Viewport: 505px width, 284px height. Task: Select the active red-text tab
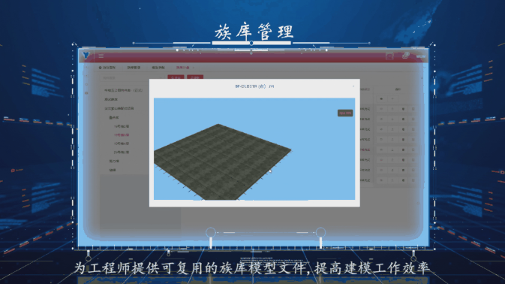point(182,68)
